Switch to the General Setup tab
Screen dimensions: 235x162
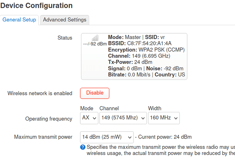19,20
